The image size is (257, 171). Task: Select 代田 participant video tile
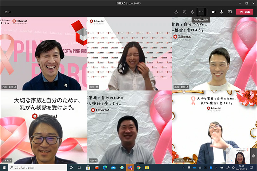pos(130,54)
